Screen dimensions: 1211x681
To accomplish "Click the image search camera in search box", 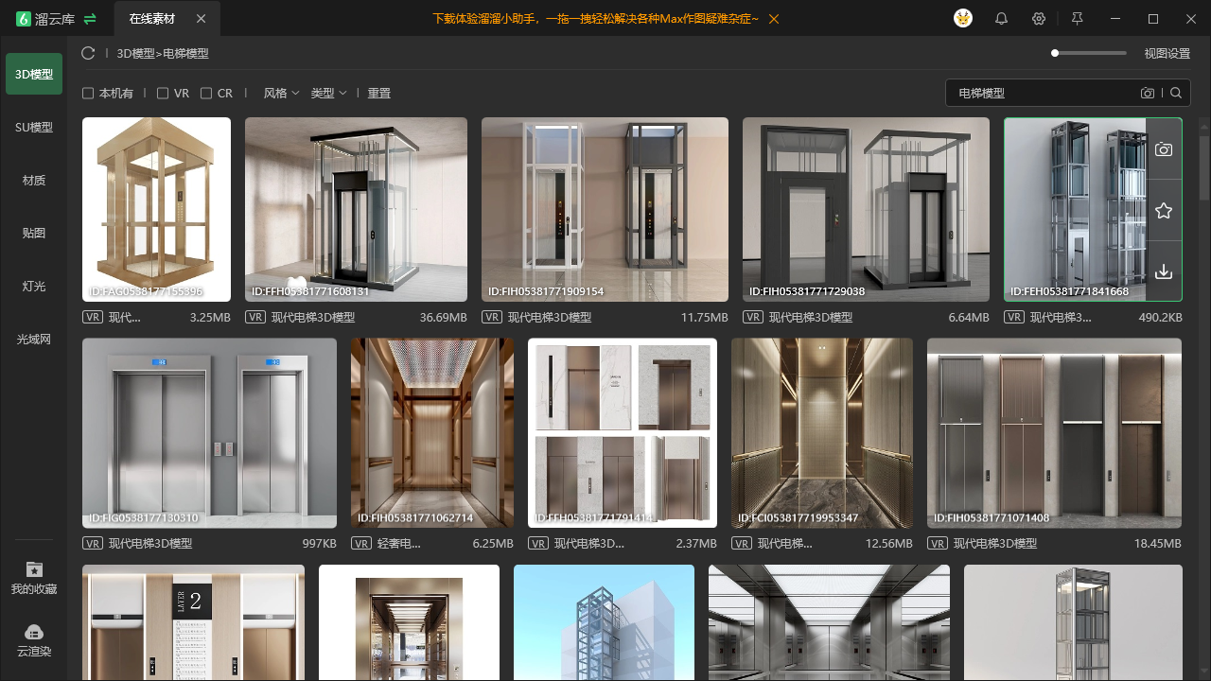I will pos(1148,93).
